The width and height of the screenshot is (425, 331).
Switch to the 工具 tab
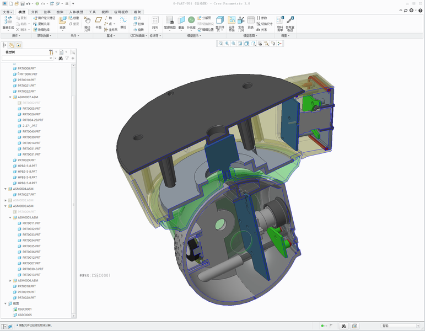click(x=93, y=12)
